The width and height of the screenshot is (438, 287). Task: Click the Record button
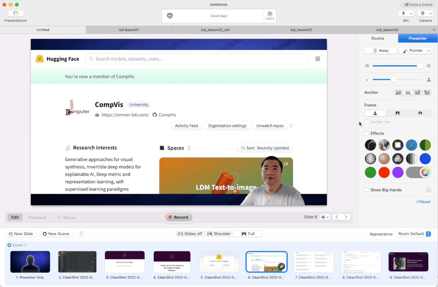tap(179, 217)
